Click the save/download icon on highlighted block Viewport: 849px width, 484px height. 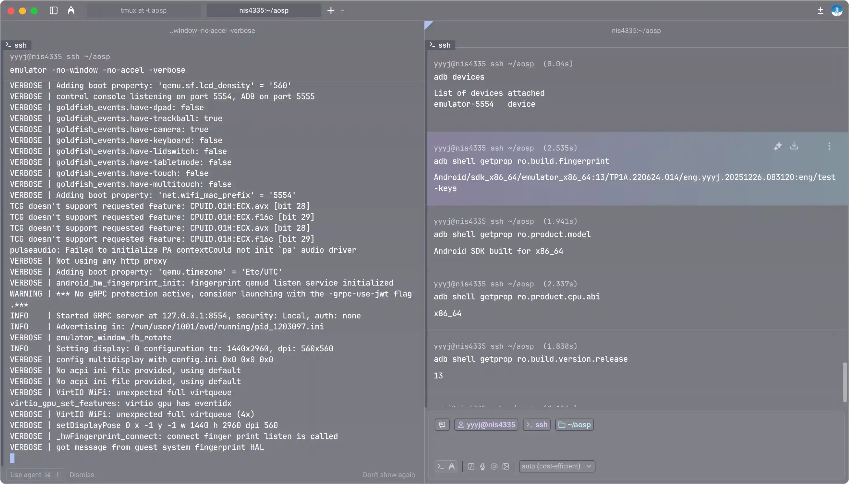[x=794, y=146]
